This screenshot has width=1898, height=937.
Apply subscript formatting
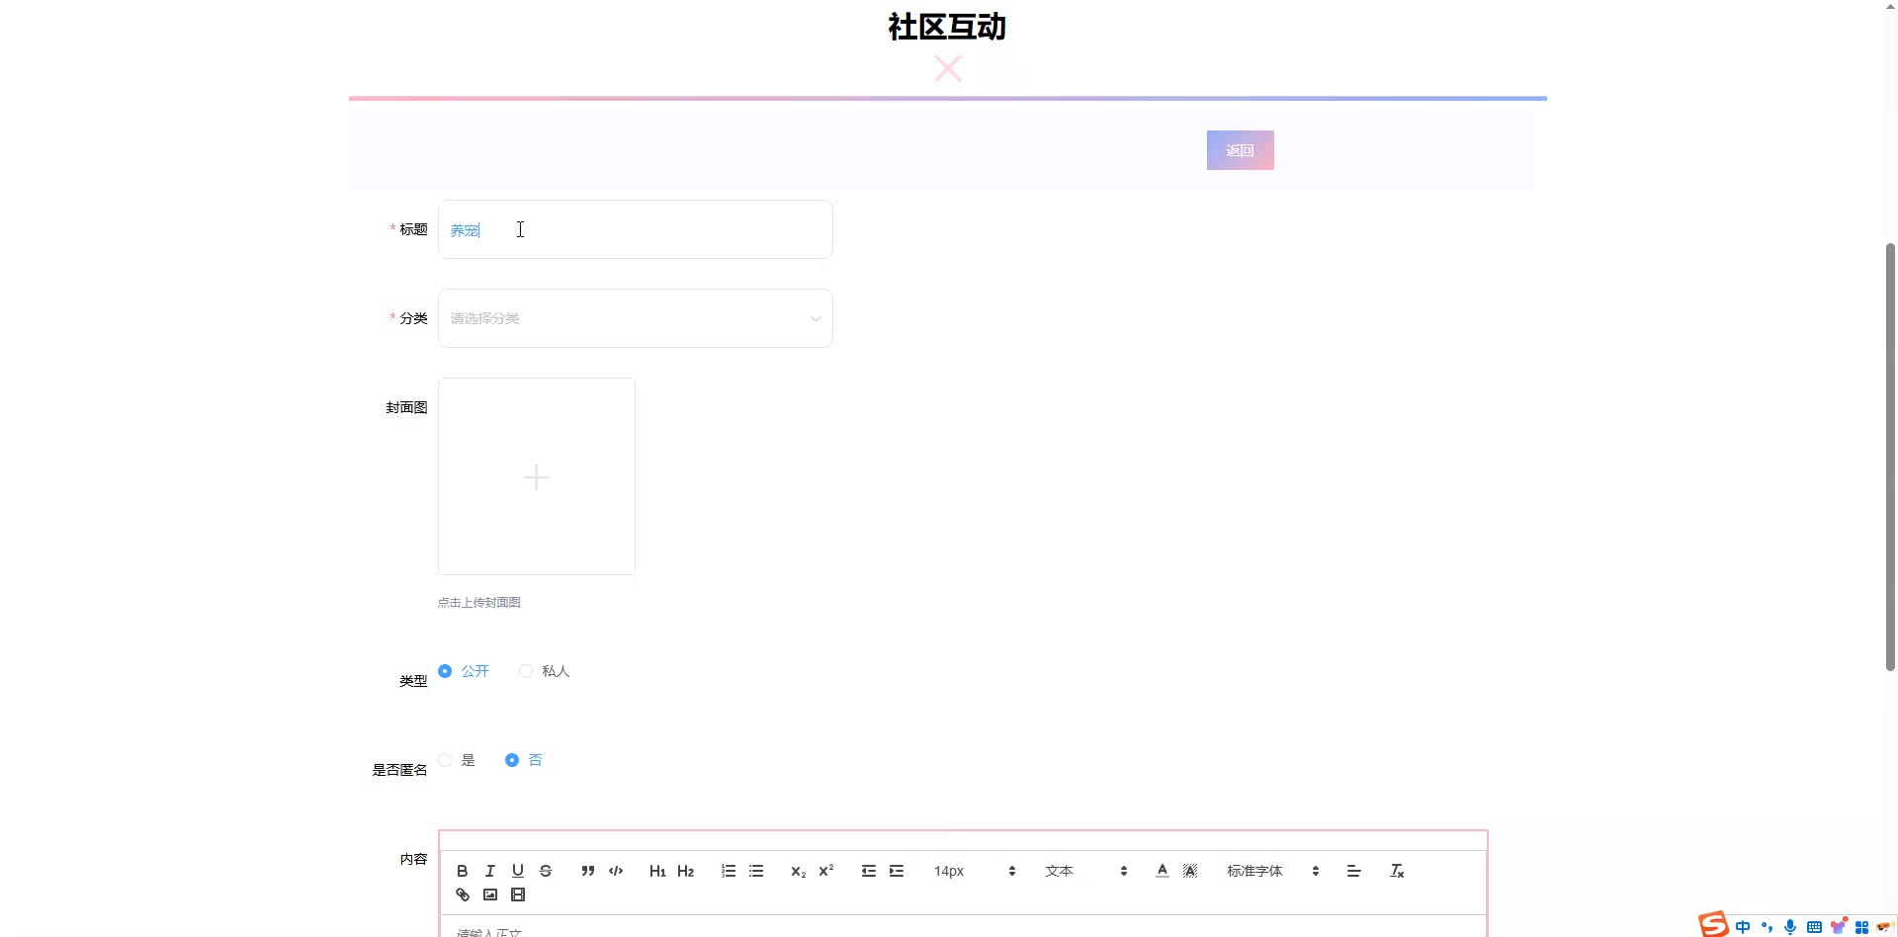798,871
